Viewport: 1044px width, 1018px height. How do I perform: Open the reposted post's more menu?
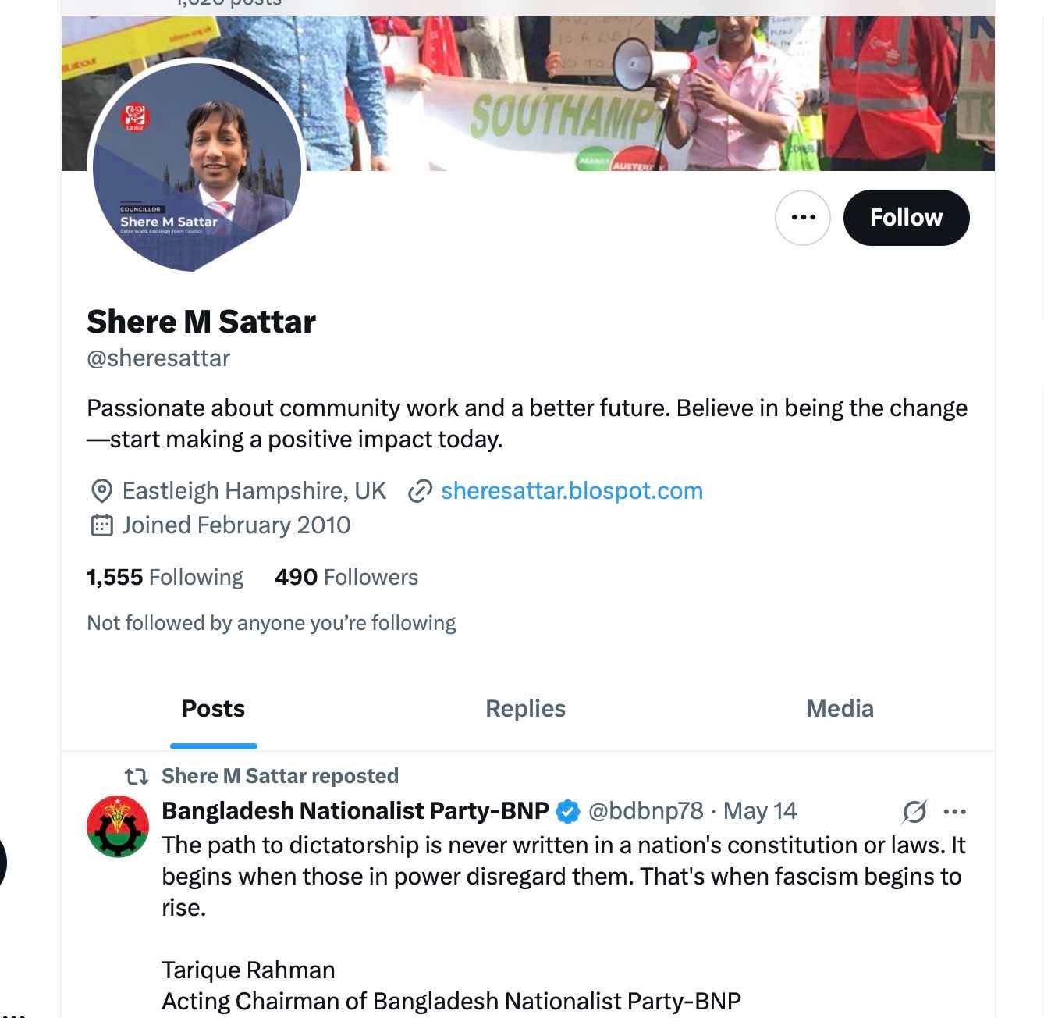954,812
